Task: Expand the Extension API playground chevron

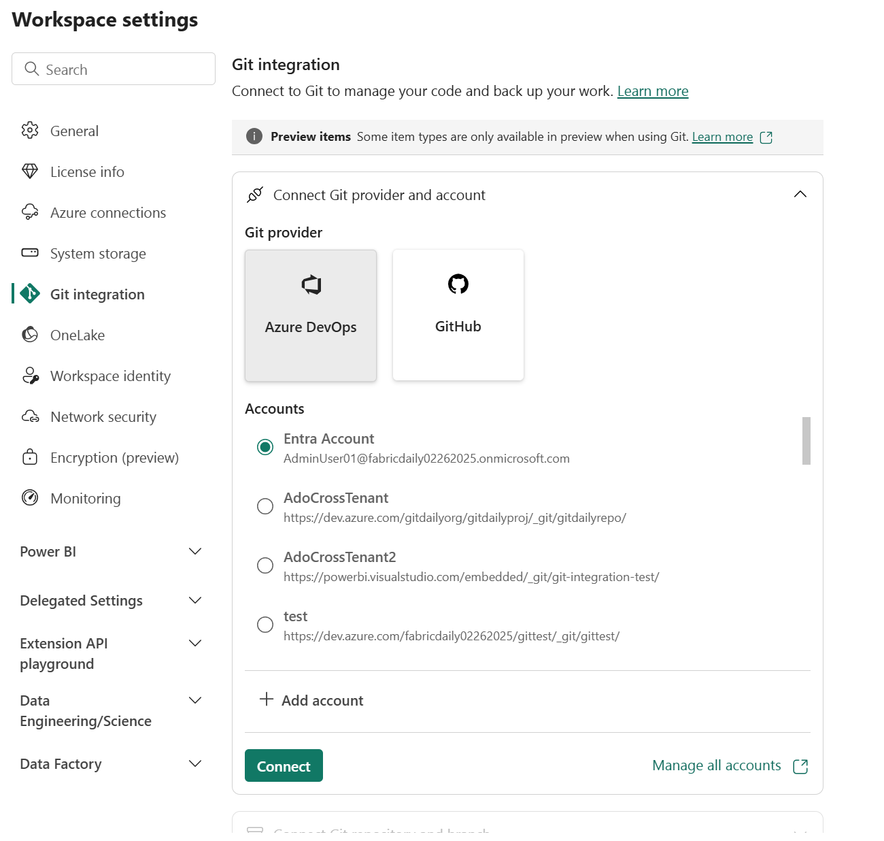Action: (x=195, y=643)
